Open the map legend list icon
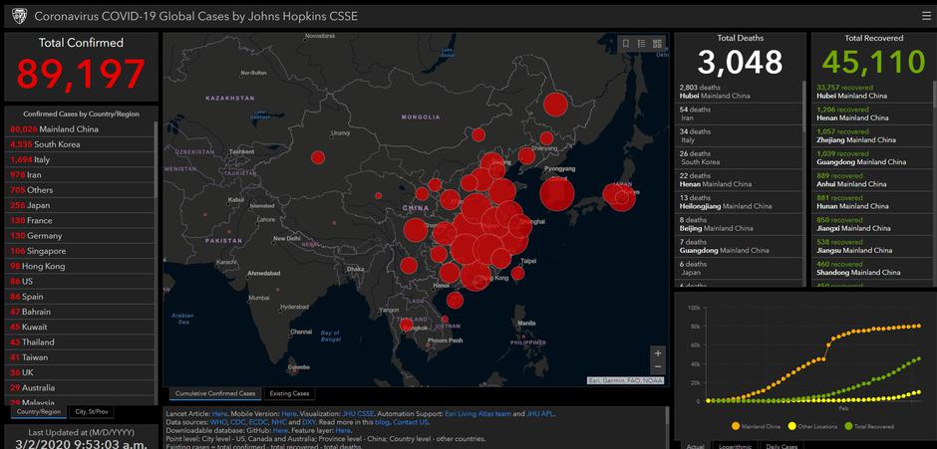 point(641,44)
